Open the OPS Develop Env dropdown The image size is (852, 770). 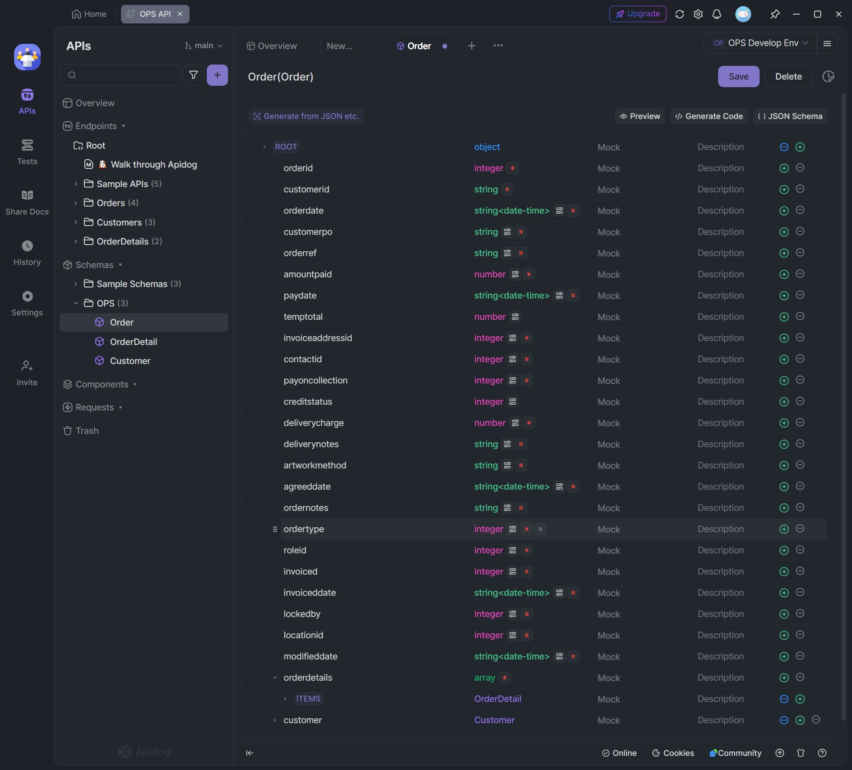pos(760,43)
